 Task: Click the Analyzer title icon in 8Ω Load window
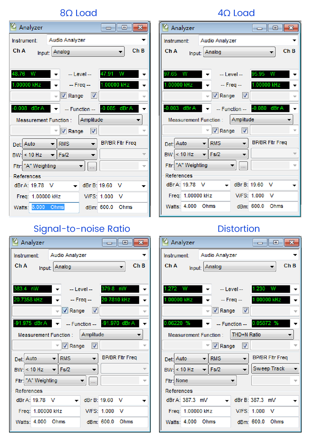[x=14, y=27]
